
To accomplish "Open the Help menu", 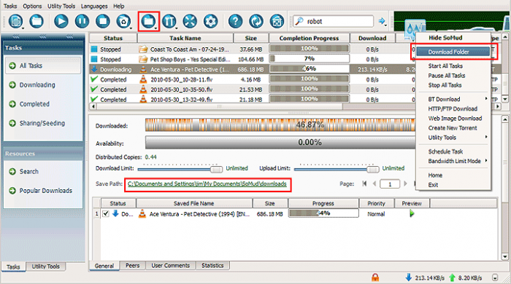I will pos(118,6).
